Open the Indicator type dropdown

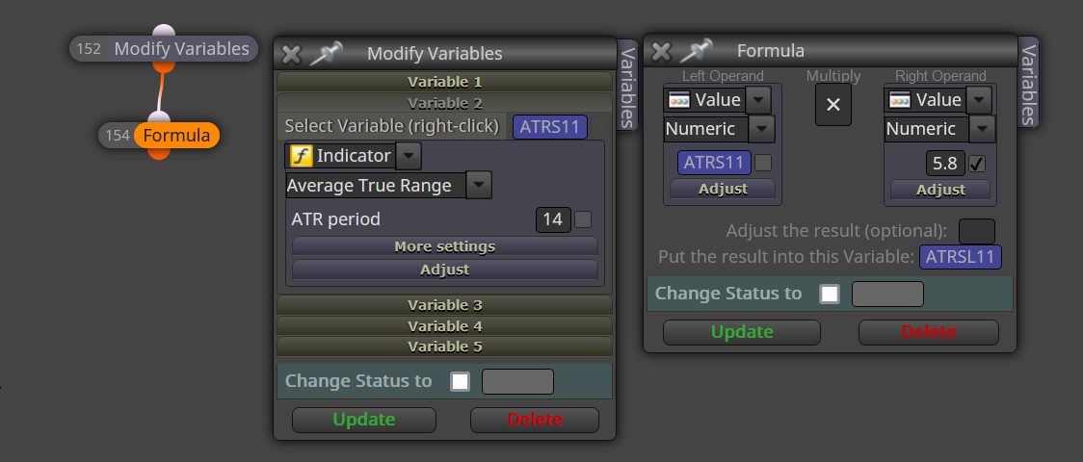pyautogui.click(x=409, y=156)
